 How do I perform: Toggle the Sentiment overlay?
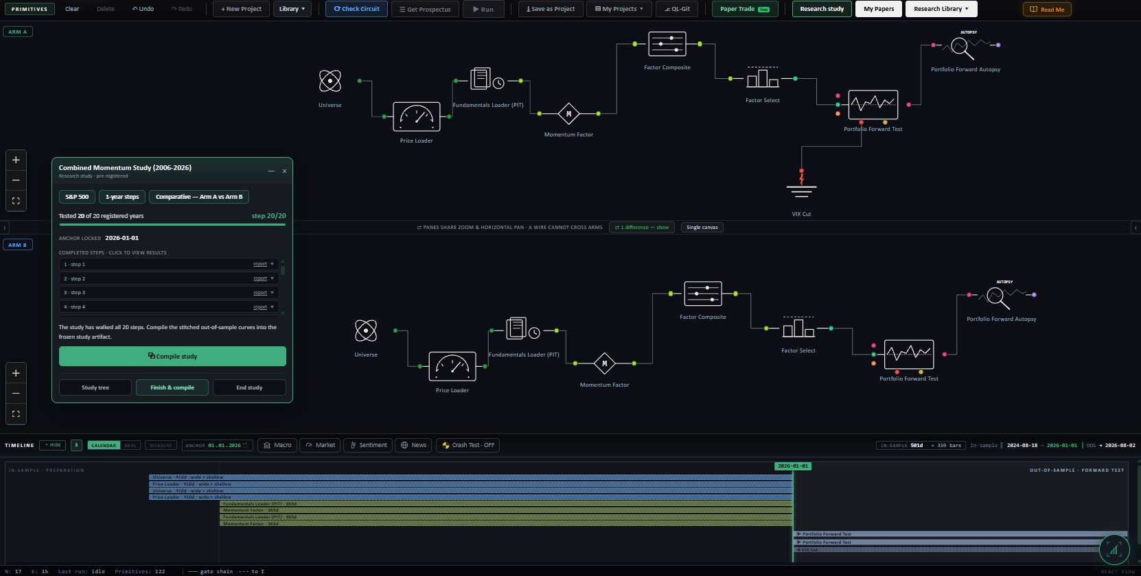click(x=368, y=445)
